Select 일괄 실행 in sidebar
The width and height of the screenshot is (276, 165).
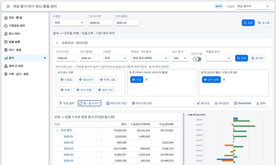[x=25, y=42]
